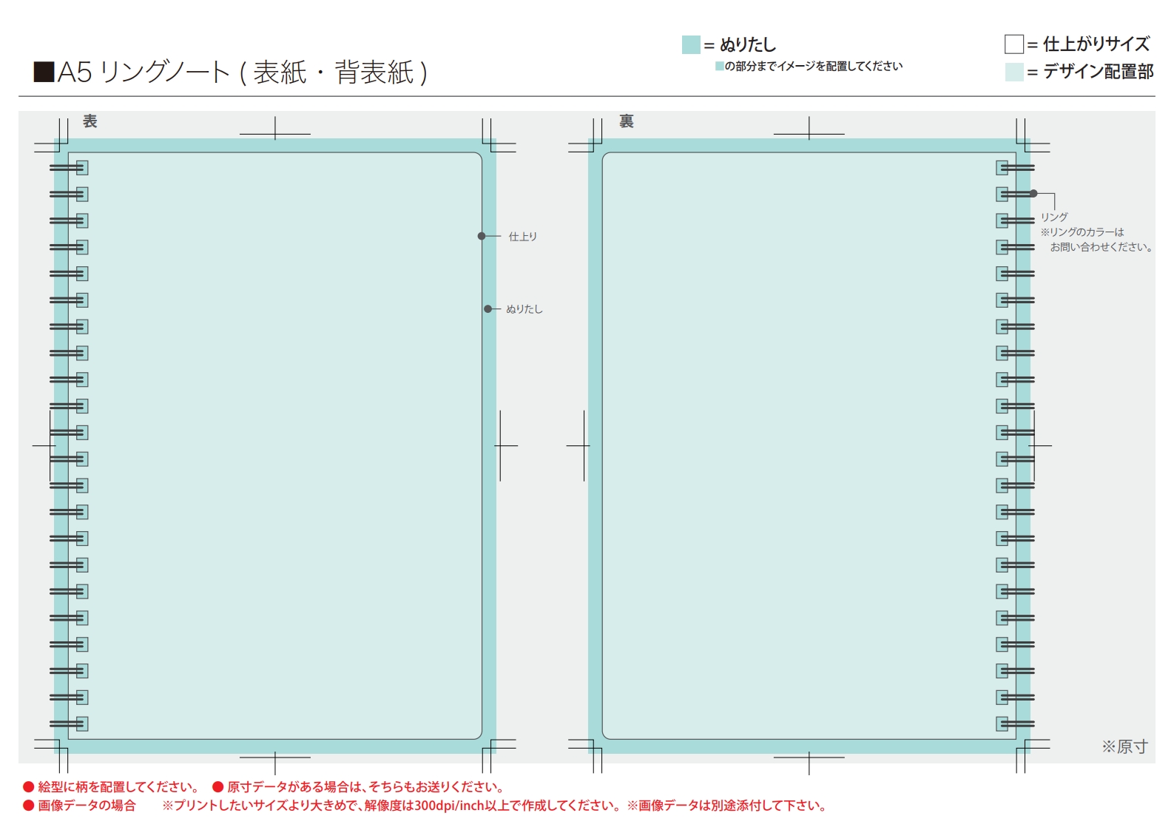The height and width of the screenshot is (830, 1174).
Task: Click the '表' front cover label
Action: point(90,121)
